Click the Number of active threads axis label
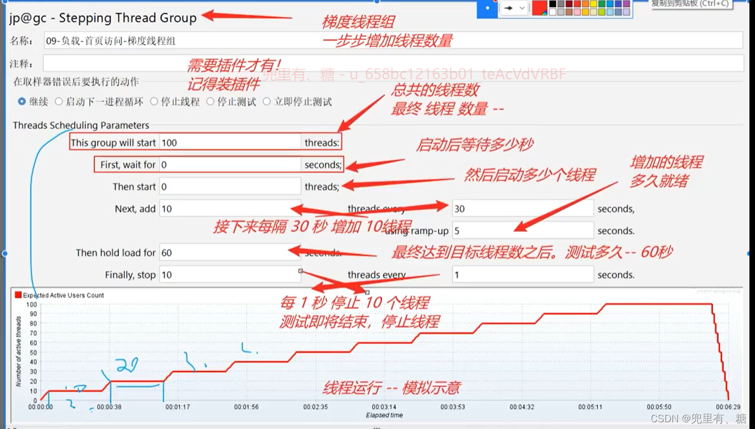Viewport: 755px width, 429px height. pos(18,351)
